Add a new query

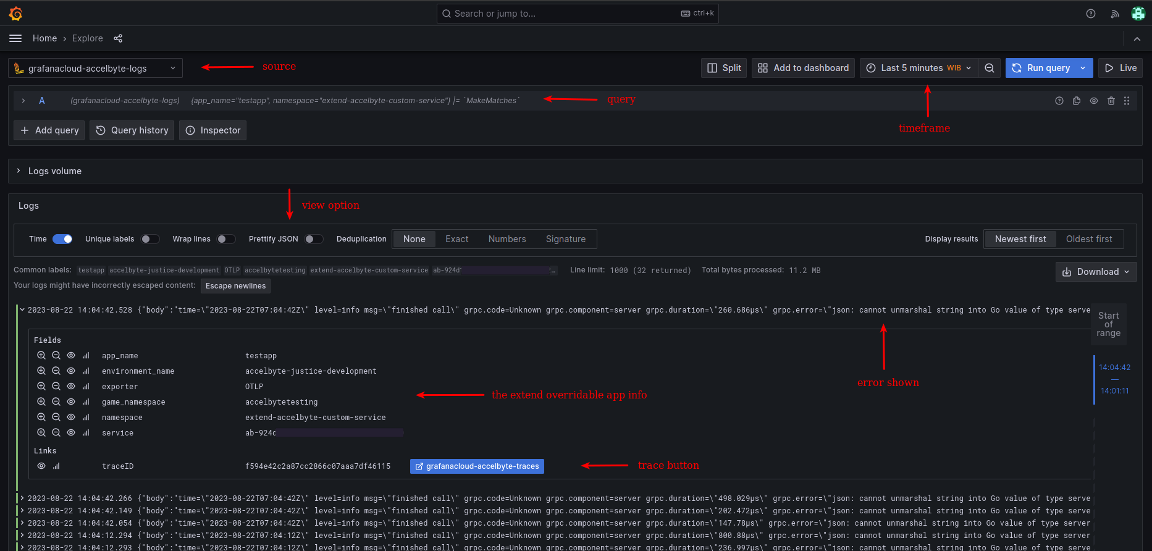49,130
